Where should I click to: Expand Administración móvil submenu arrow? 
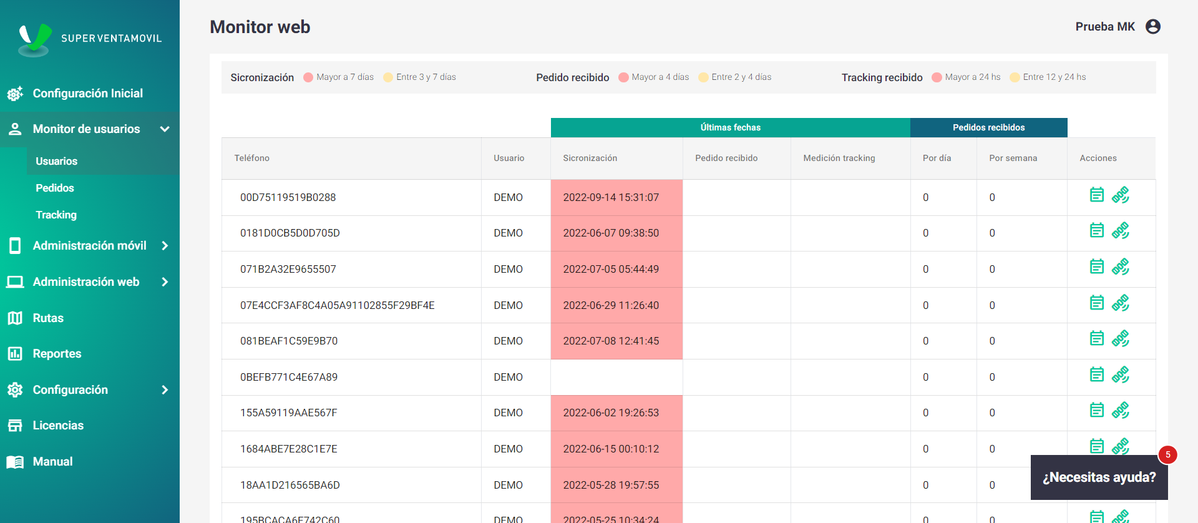click(165, 246)
